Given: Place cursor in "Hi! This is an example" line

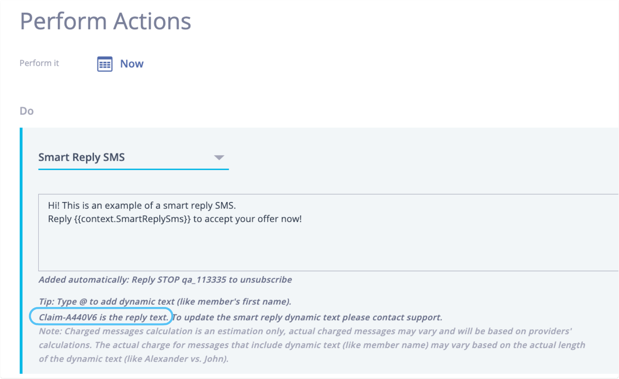Looking at the screenshot, I should [142, 206].
